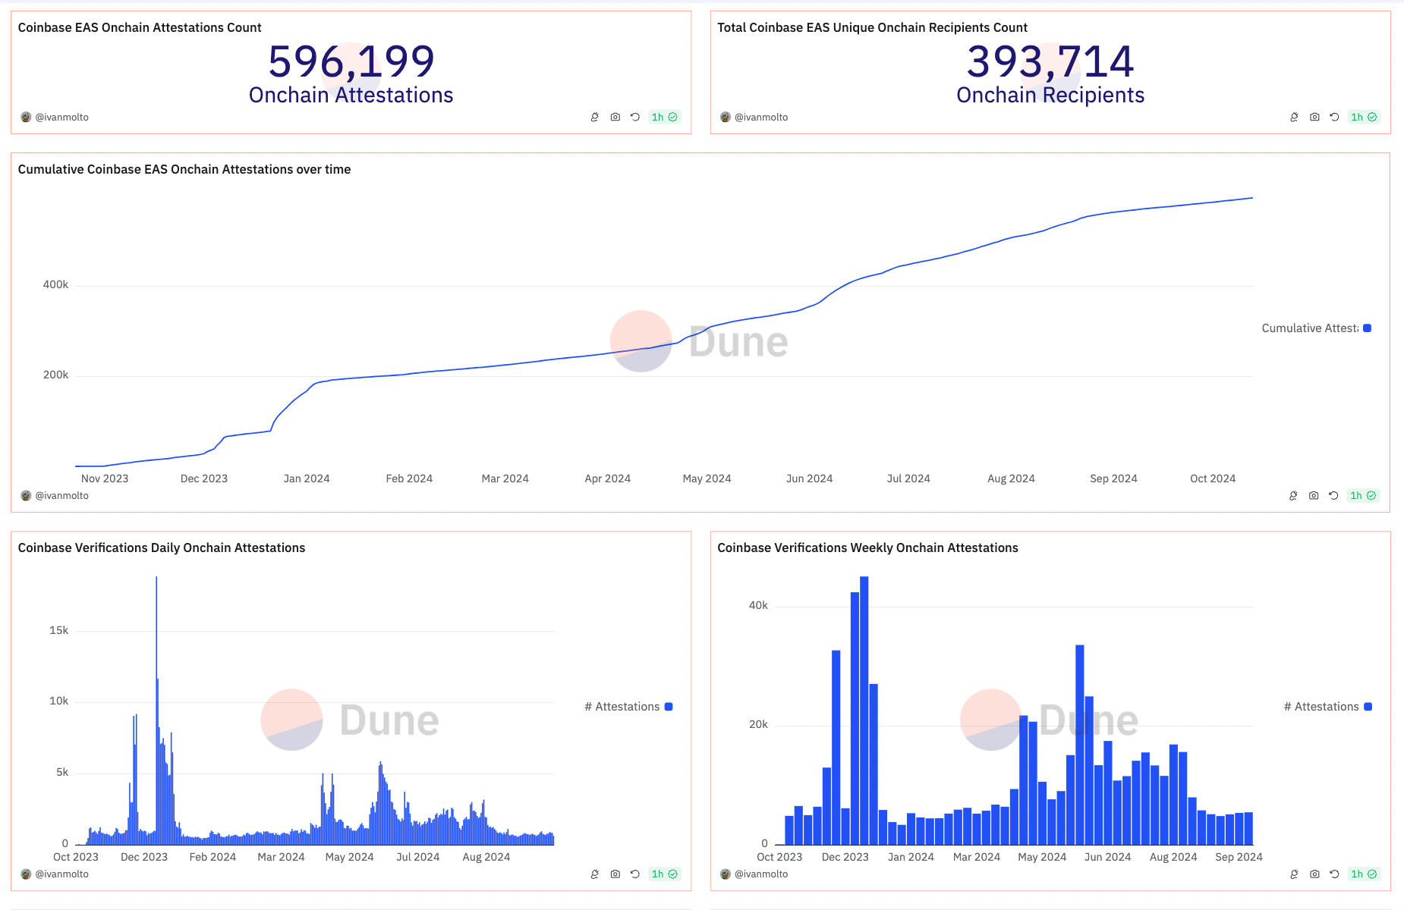
Task: Open 'Coinbase EAS Onchain Attestations Count' title
Action: (x=140, y=27)
